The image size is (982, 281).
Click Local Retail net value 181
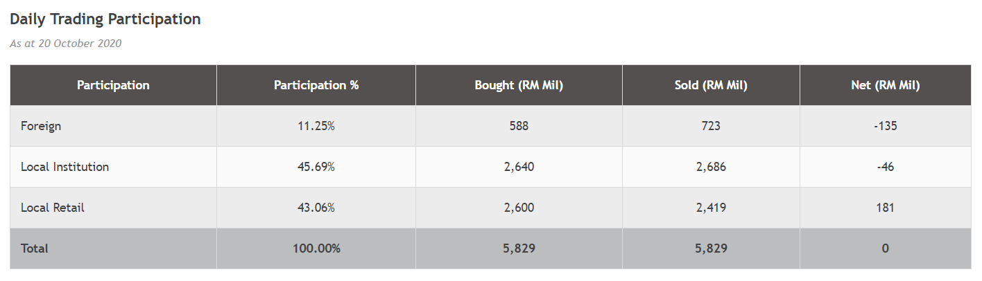[885, 208]
